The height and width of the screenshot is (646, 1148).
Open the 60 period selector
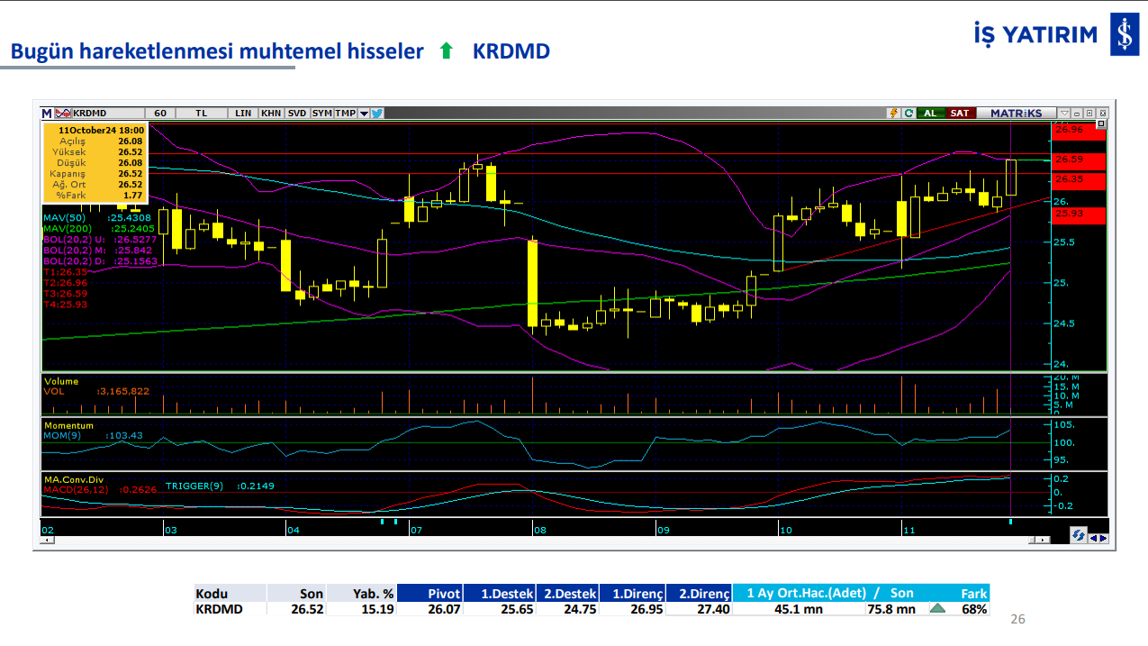[x=160, y=114]
